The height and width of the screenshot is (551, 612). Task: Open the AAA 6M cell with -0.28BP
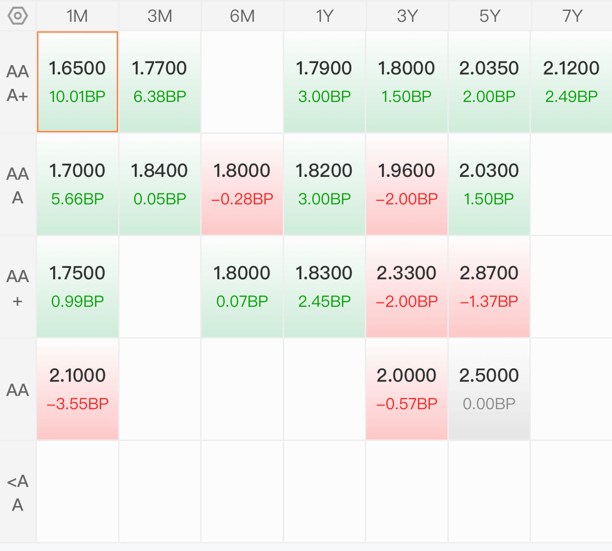242,184
